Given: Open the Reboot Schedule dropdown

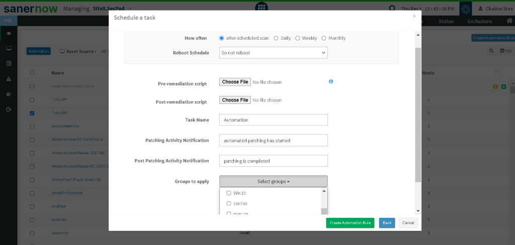Looking at the screenshot, I should [x=273, y=53].
